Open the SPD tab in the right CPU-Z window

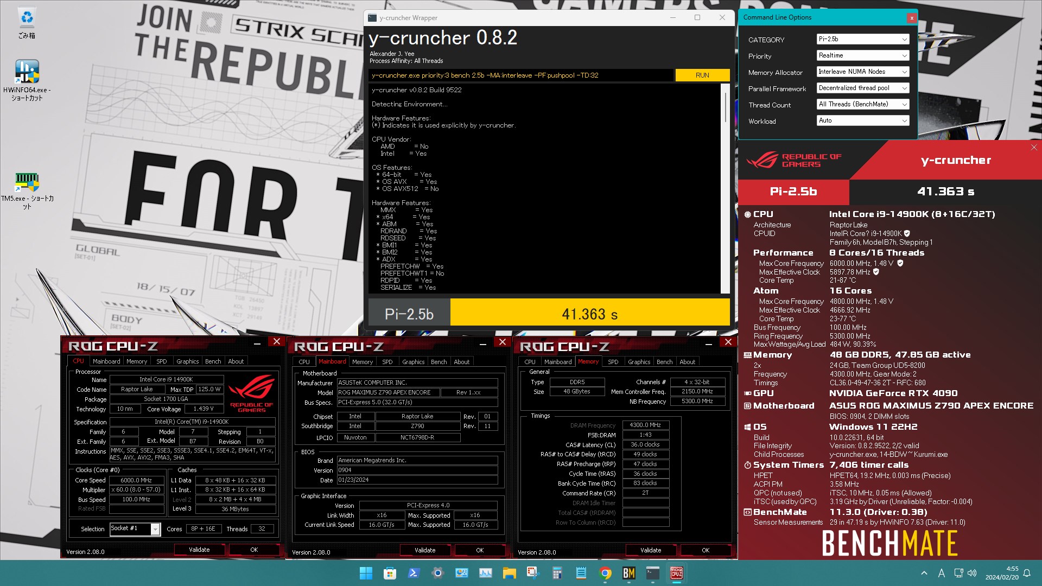(x=613, y=362)
